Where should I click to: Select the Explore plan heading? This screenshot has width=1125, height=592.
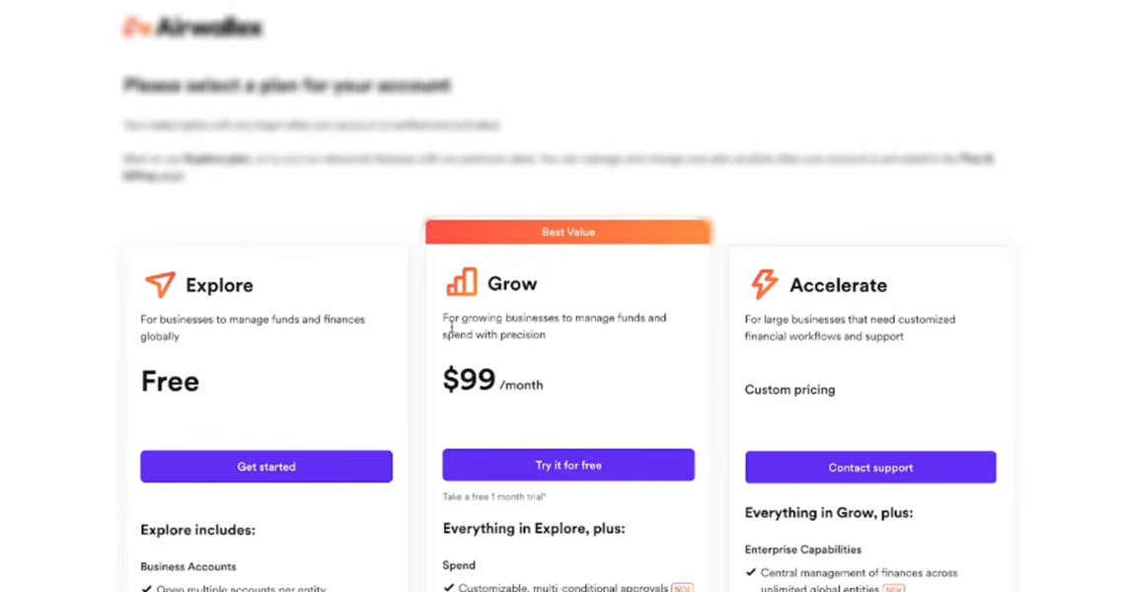(x=219, y=285)
